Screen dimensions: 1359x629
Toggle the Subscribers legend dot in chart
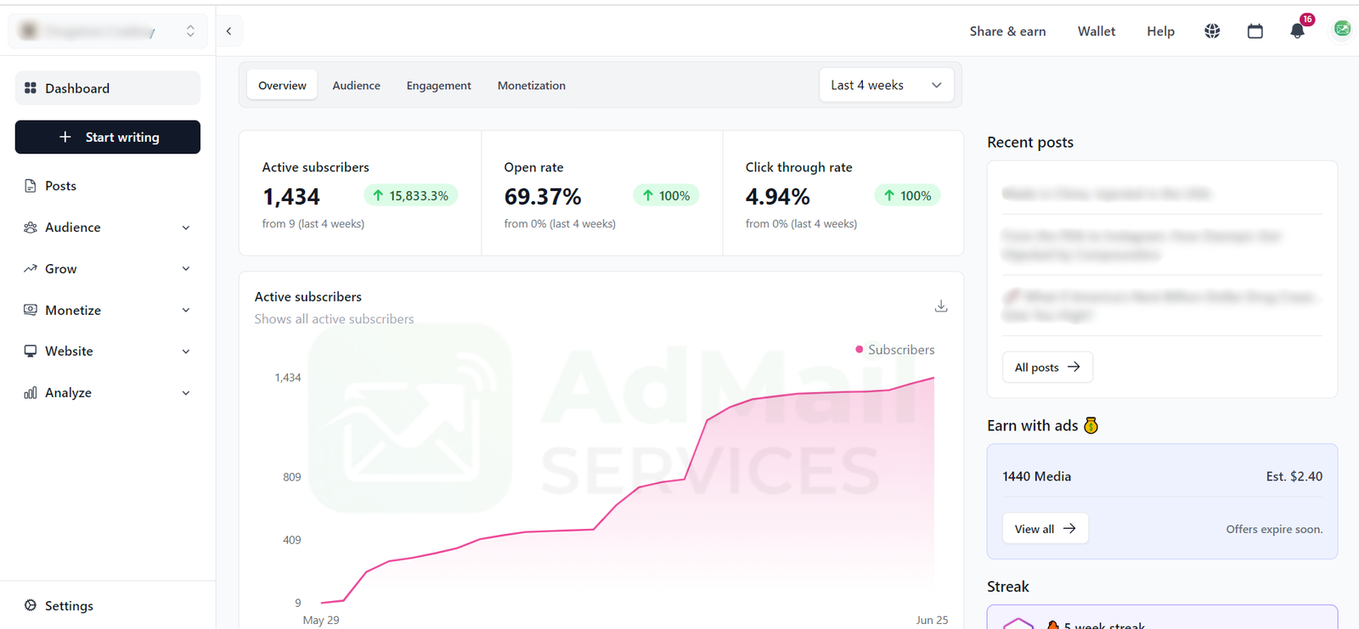point(860,350)
